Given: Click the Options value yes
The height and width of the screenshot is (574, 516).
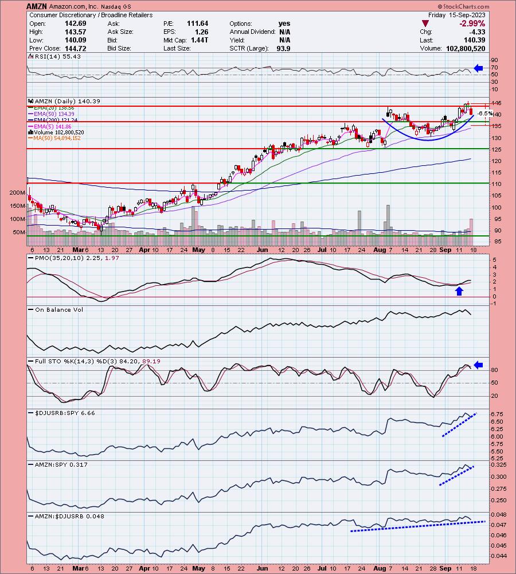Looking at the screenshot, I should pos(284,24).
